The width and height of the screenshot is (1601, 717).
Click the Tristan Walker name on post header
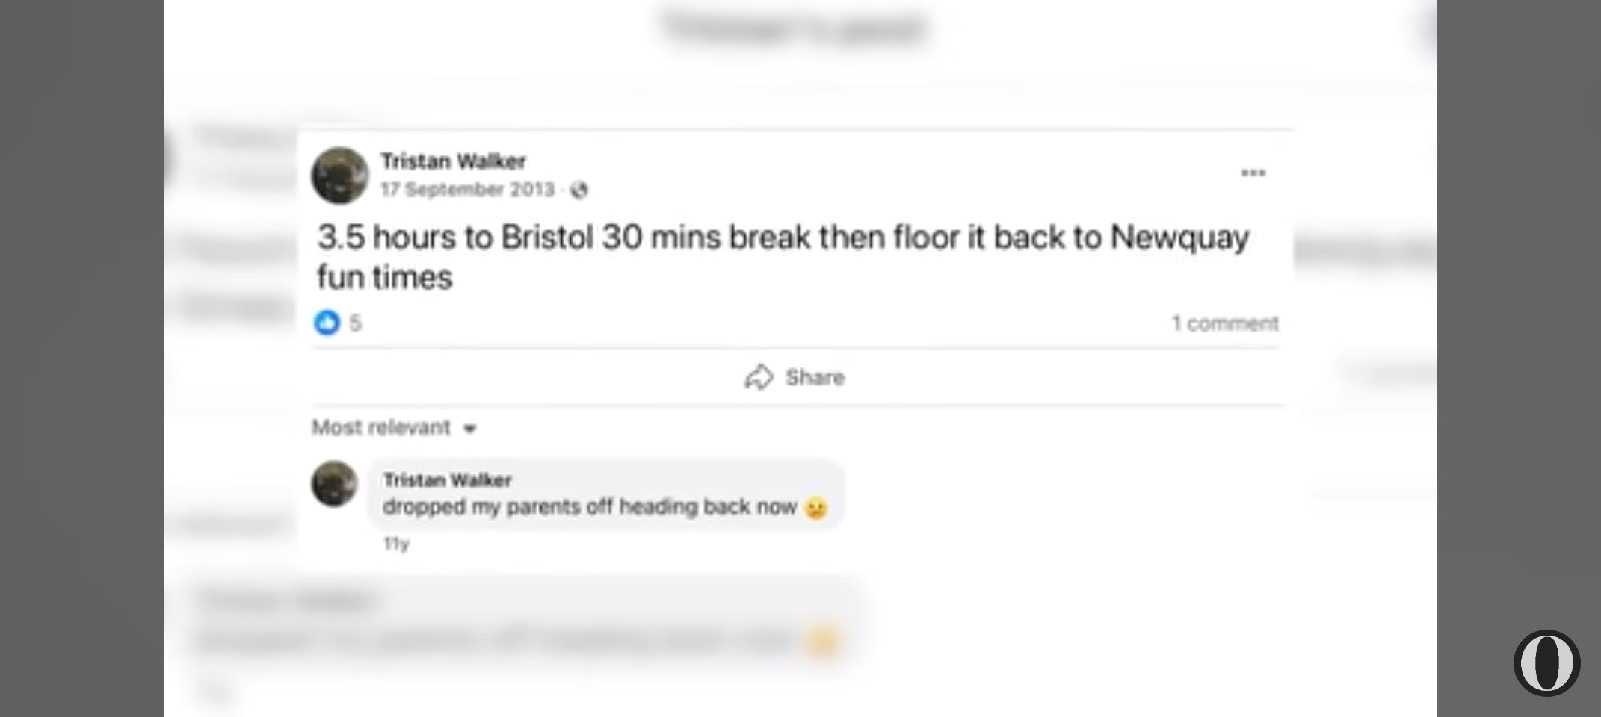(453, 161)
